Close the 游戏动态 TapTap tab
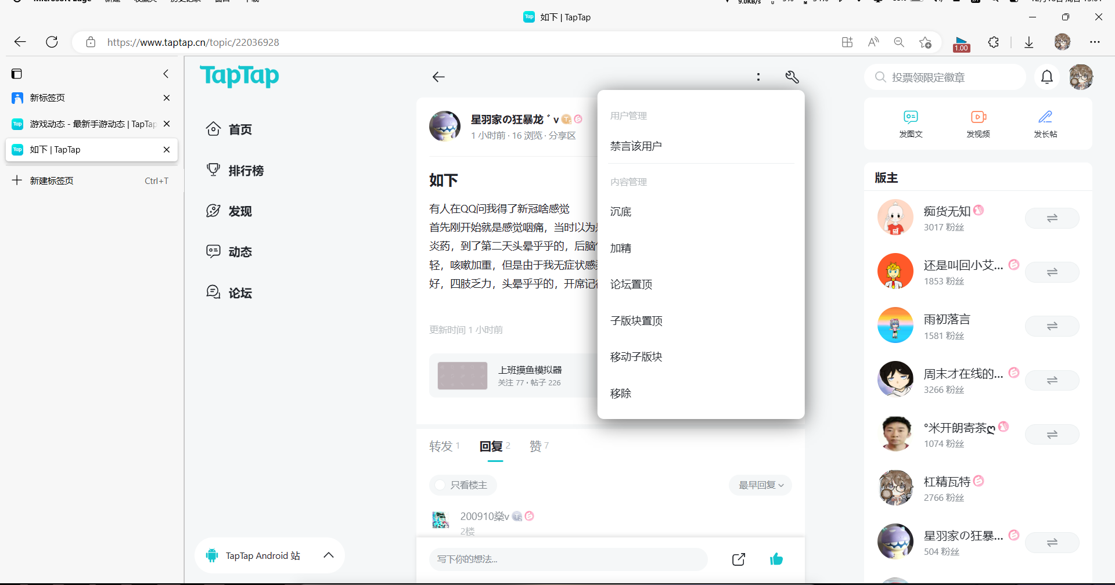Screen dimensions: 1115x585 (x=167, y=124)
